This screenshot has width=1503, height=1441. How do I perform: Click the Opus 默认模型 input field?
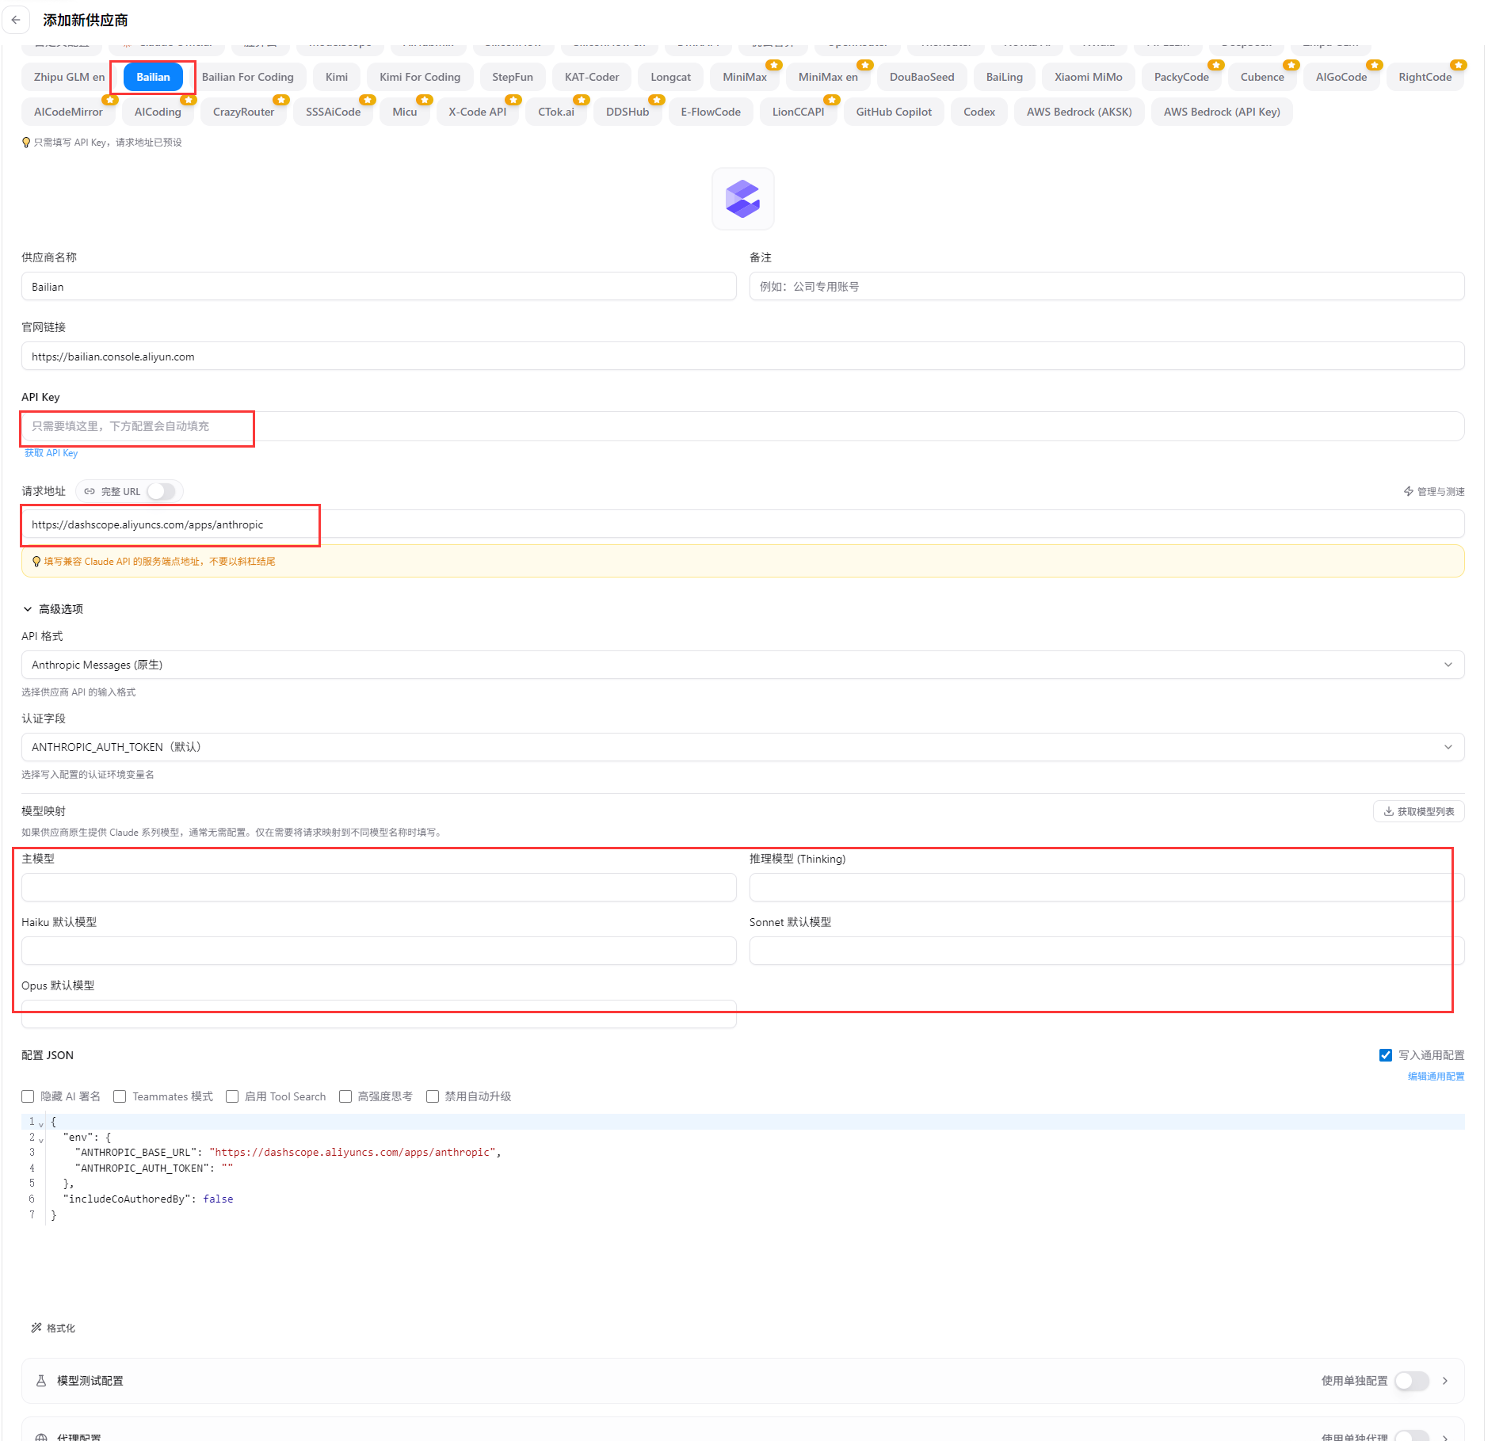pyautogui.click(x=379, y=1014)
